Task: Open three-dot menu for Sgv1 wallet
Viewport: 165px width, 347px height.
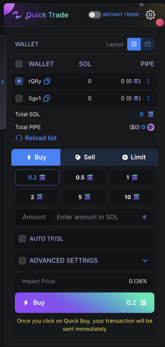Action: pos(148,98)
